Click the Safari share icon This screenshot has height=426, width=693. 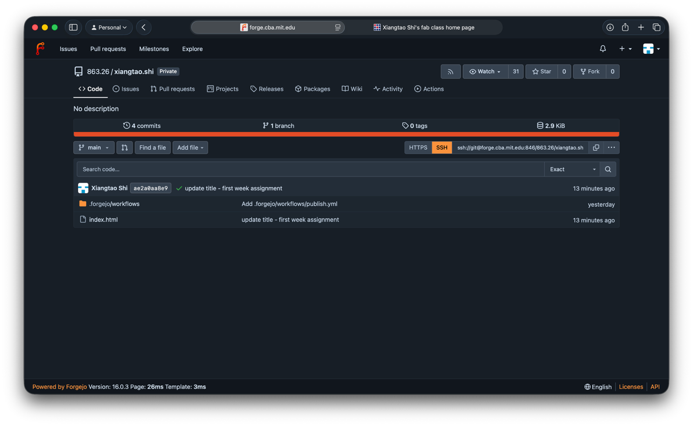click(x=625, y=28)
